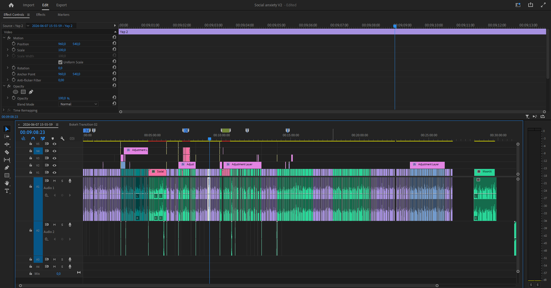Toggle Snap in timeline
The height and width of the screenshot is (288, 551).
coord(33,138)
